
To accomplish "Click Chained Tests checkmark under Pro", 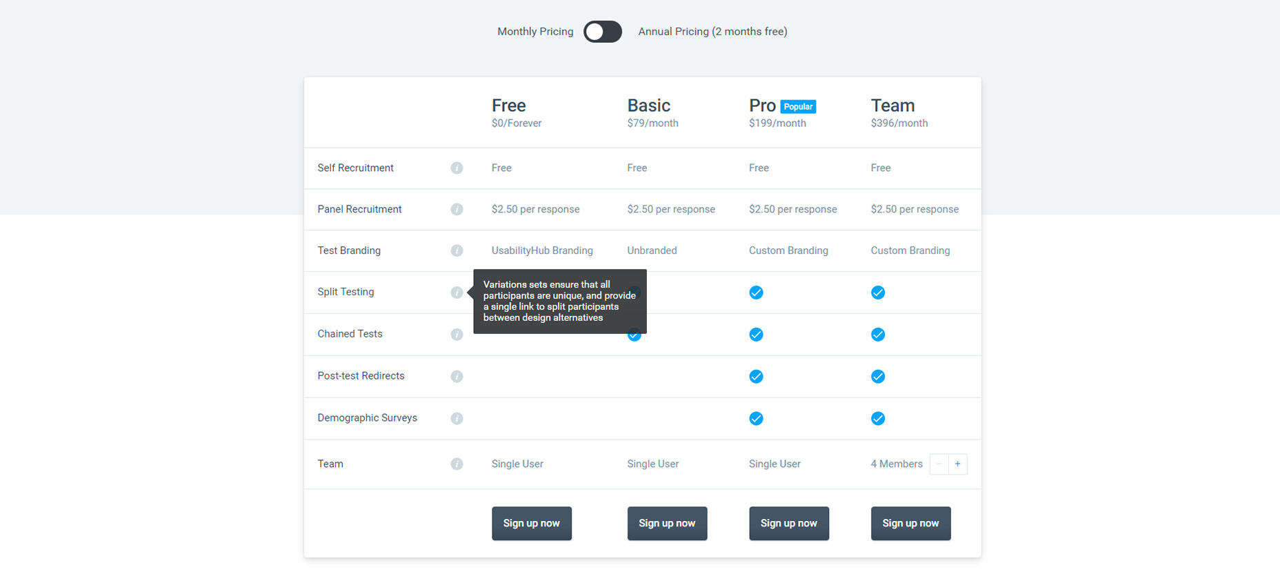I will (x=756, y=335).
